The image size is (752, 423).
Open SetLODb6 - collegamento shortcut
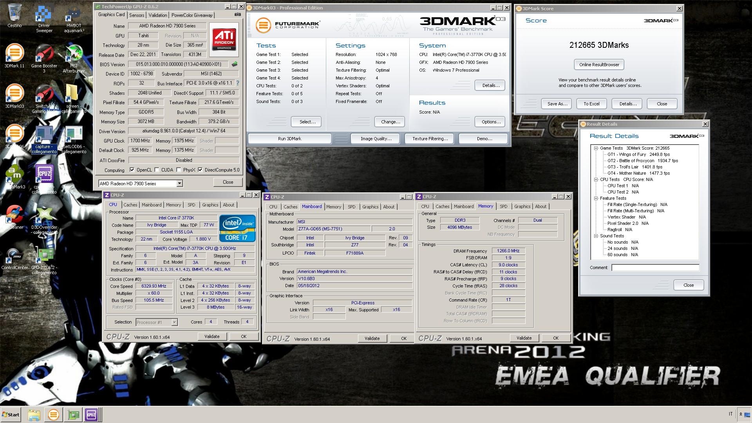point(74,139)
